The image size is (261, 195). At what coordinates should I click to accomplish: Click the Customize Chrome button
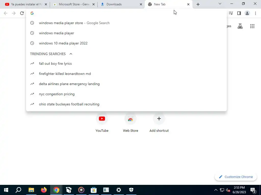(236, 177)
